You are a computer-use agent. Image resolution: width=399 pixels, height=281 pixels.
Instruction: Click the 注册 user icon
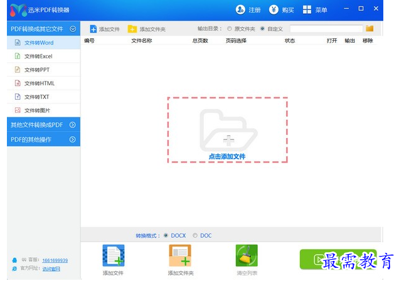240,9
